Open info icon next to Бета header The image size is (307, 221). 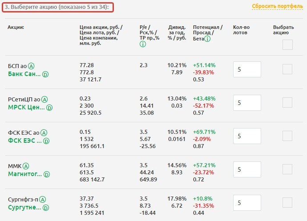pos(207,39)
